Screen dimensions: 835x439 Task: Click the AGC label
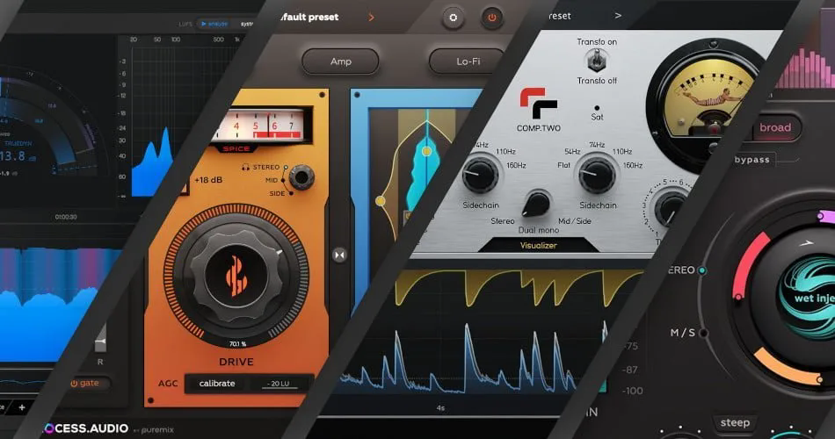coord(168,383)
